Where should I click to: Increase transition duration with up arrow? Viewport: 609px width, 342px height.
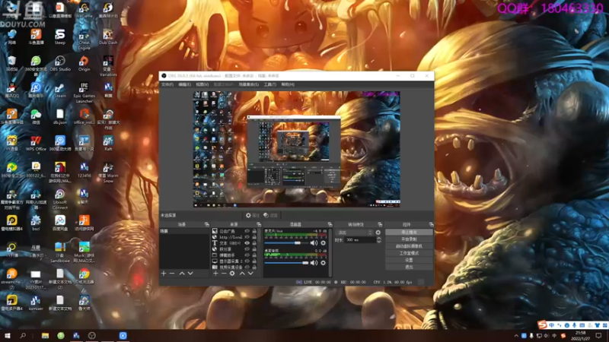click(x=378, y=239)
